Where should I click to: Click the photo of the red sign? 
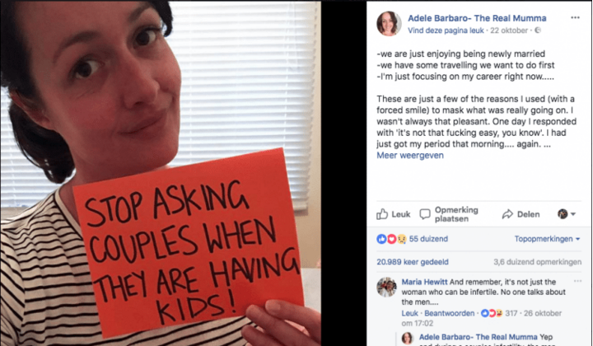click(x=161, y=173)
